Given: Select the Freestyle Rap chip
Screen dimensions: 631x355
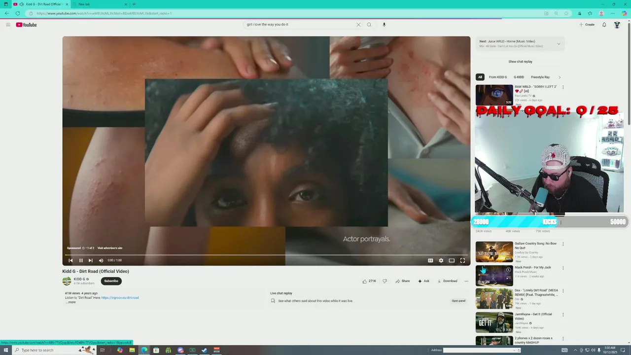Looking at the screenshot, I should pos(540,77).
